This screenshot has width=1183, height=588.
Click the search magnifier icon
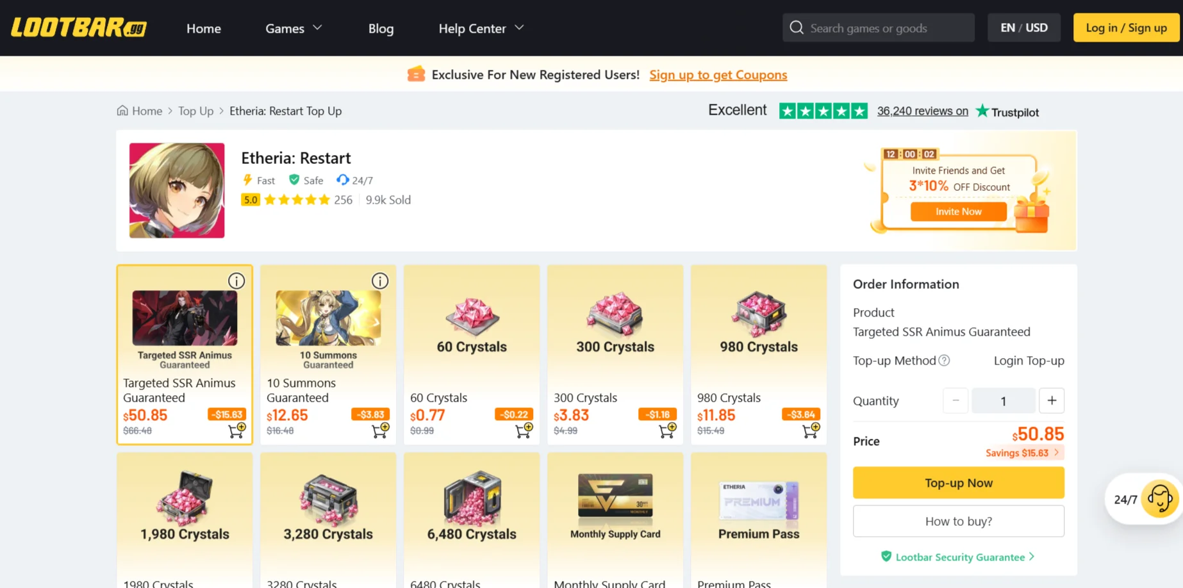797,28
